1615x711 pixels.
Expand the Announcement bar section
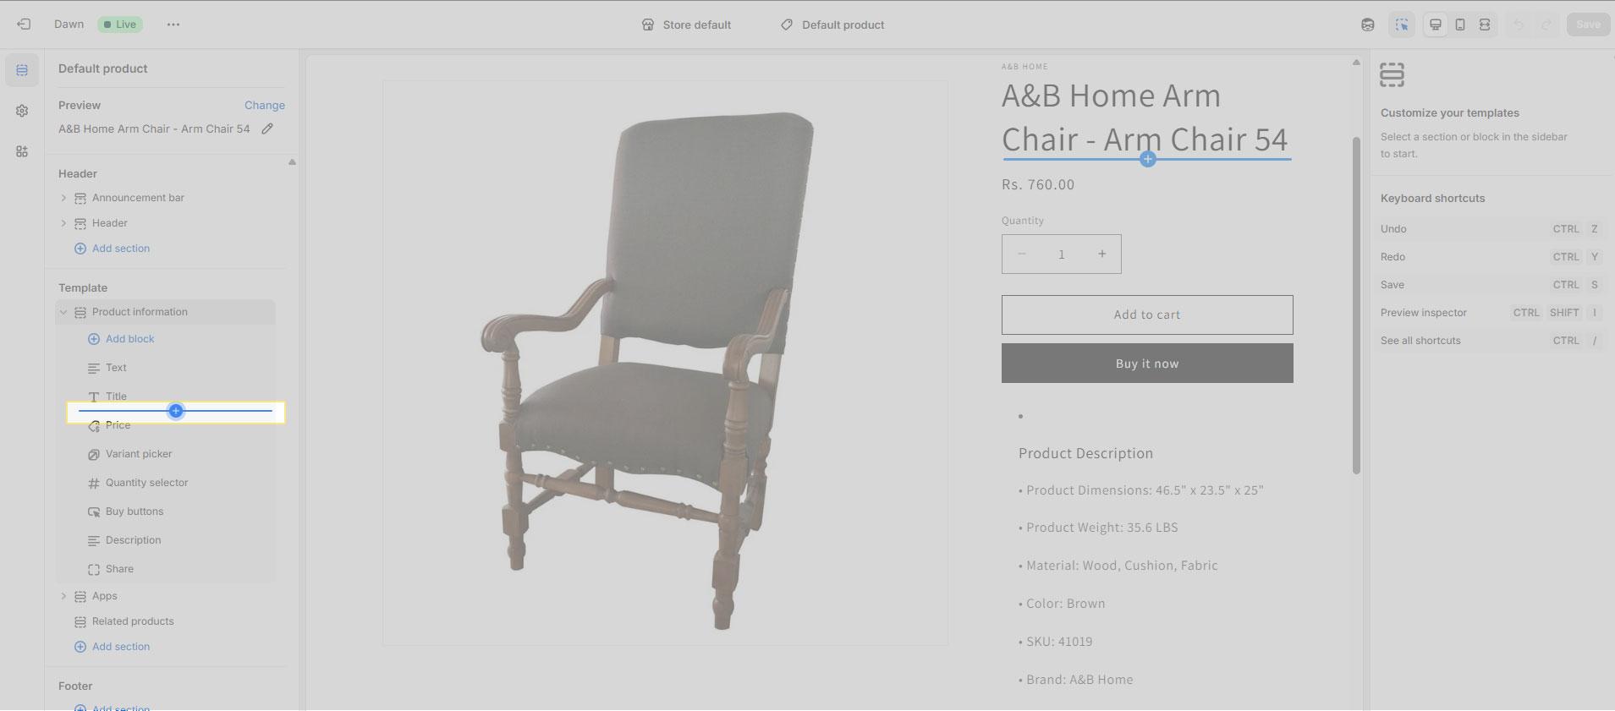63,198
